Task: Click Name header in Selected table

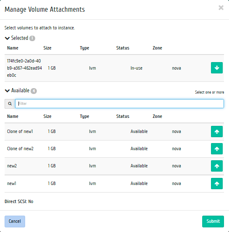Action: click(13, 48)
